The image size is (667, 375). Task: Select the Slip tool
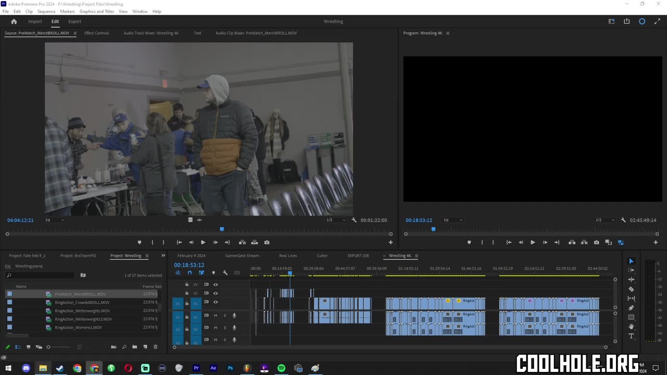(x=631, y=298)
